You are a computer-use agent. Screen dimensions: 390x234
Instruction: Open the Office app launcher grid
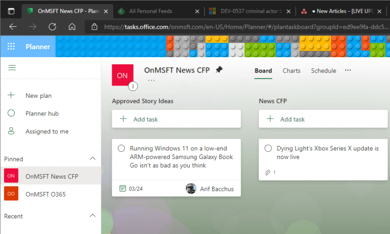coord(11,47)
